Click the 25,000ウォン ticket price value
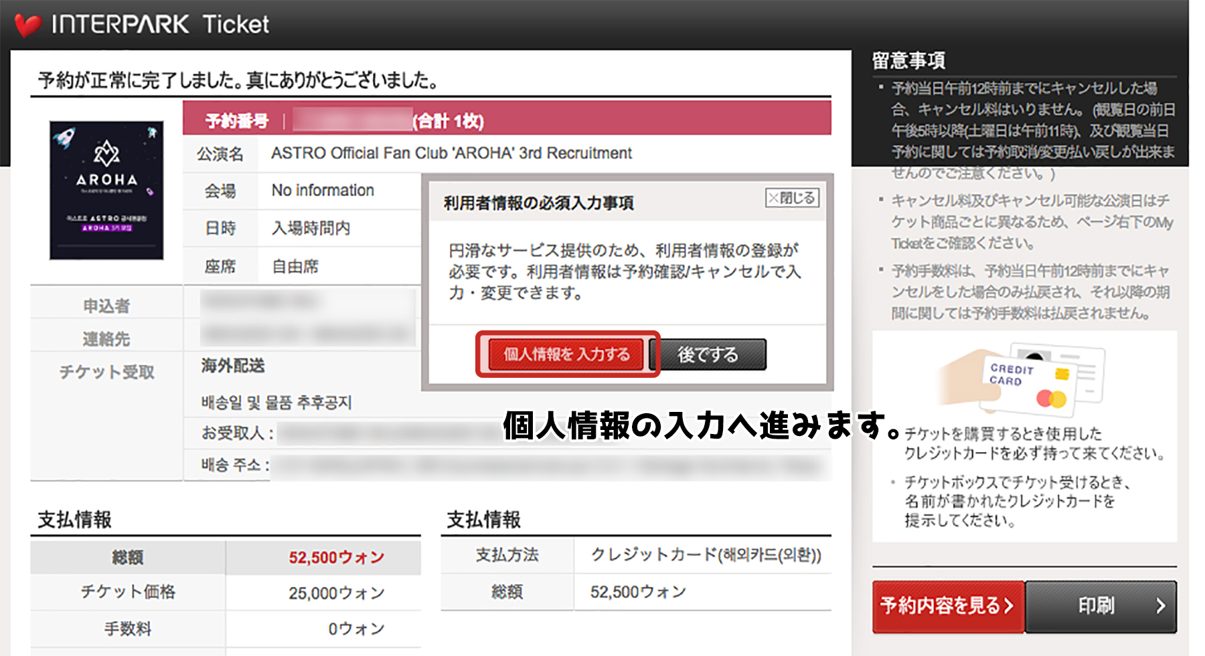1205x656 pixels. 337,592
